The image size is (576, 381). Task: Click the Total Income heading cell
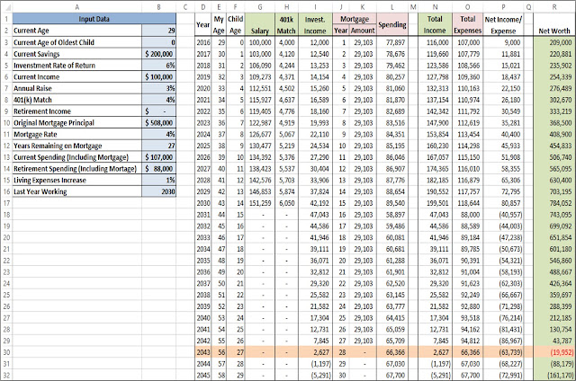(436, 24)
